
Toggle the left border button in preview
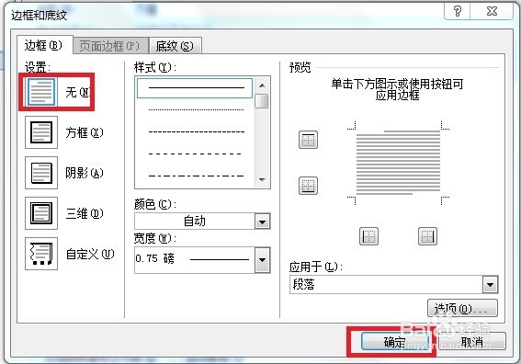pos(368,236)
